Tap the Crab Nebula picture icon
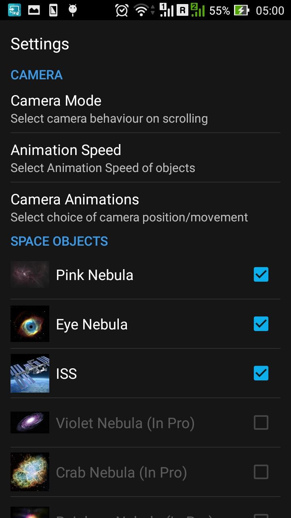This screenshot has height=518, width=291. (x=30, y=472)
